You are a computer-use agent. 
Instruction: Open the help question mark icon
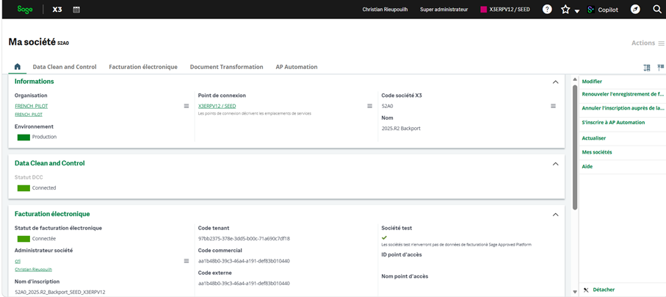pyautogui.click(x=548, y=10)
